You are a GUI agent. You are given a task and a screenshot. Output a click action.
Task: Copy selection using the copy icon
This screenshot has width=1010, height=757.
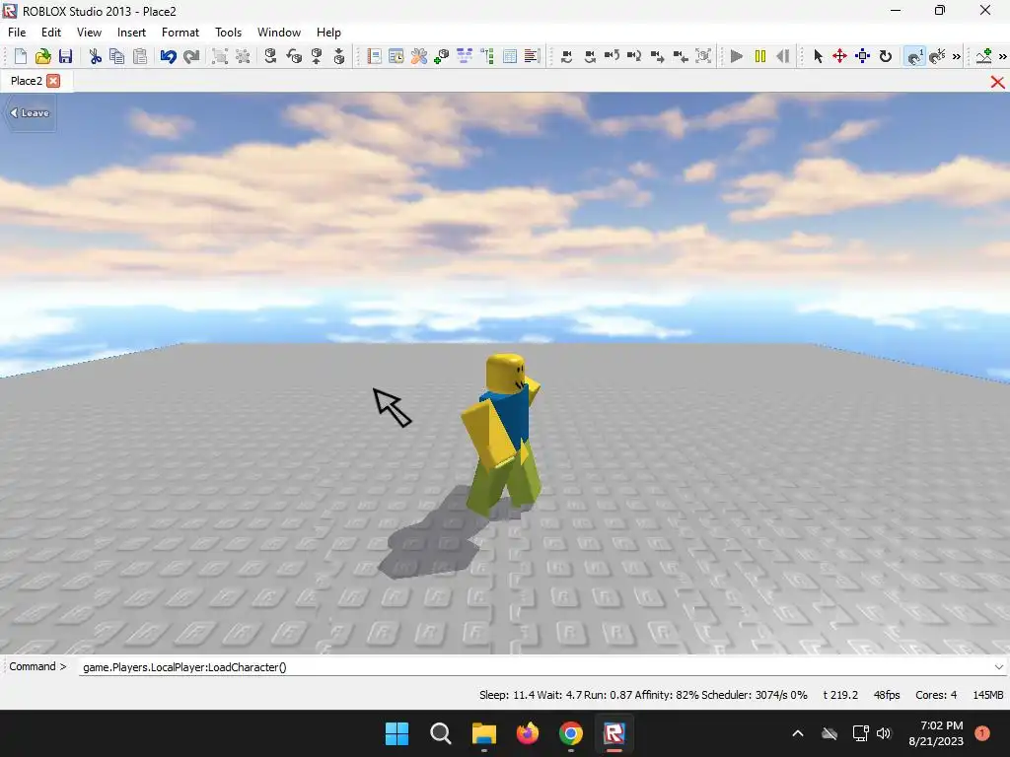click(116, 56)
